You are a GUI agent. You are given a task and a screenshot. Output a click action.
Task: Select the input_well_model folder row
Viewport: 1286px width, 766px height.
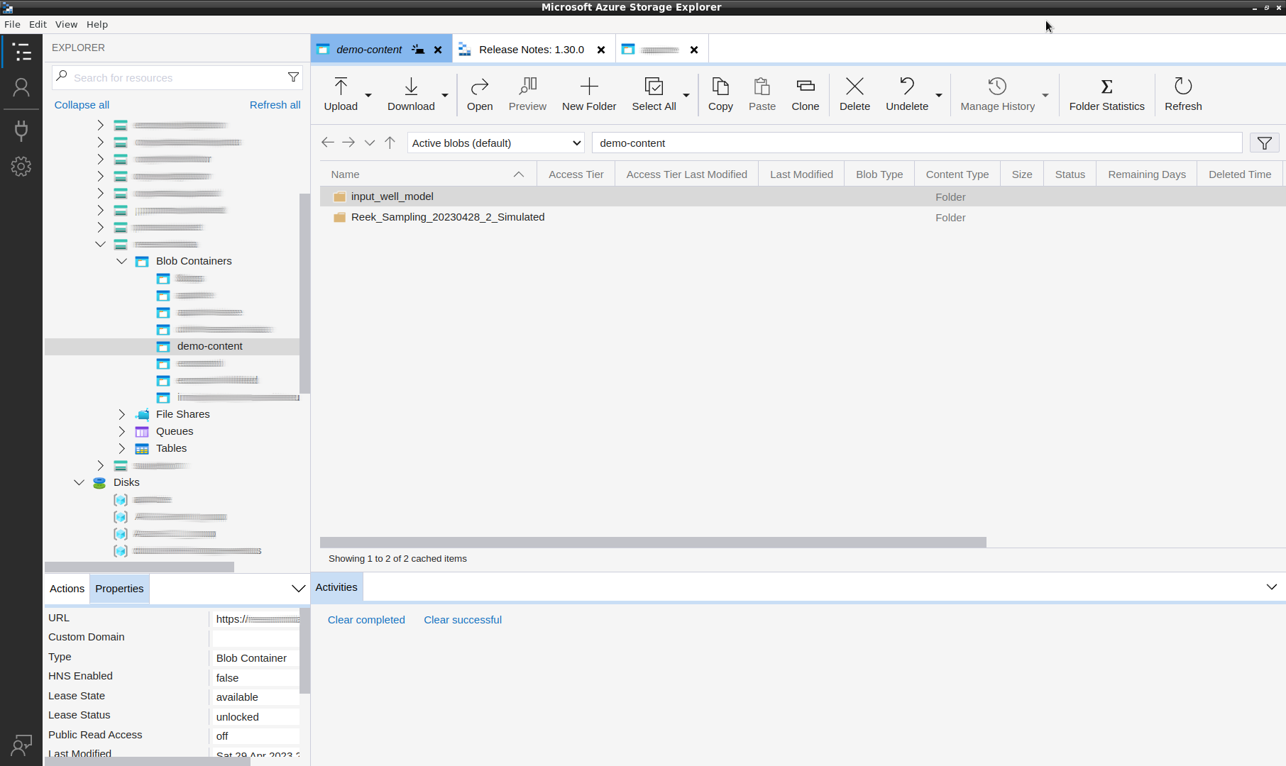click(802, 196)
